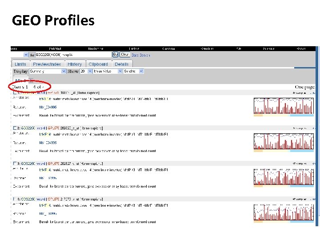Open the Display Summary dropdown
320x240 pixels.
(x=48, y=71)
